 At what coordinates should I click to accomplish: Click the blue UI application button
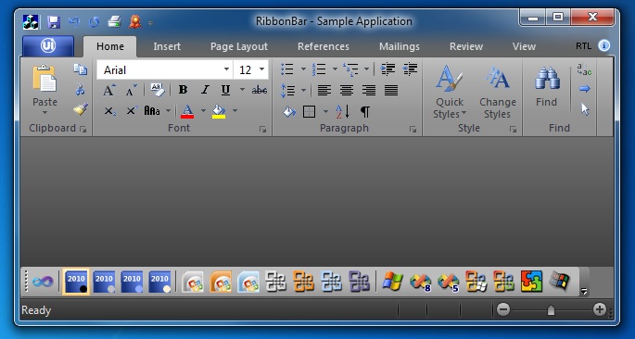(48, 46)
